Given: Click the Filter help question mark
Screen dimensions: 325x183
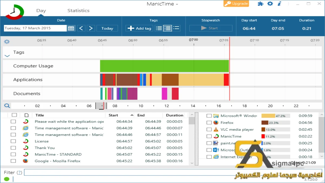Looking at the screenshot, I should [x=19, y=172].
